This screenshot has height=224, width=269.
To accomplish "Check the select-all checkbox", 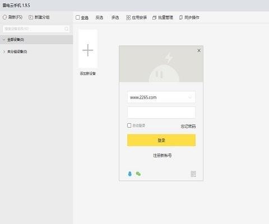I will tap(78, 17).
